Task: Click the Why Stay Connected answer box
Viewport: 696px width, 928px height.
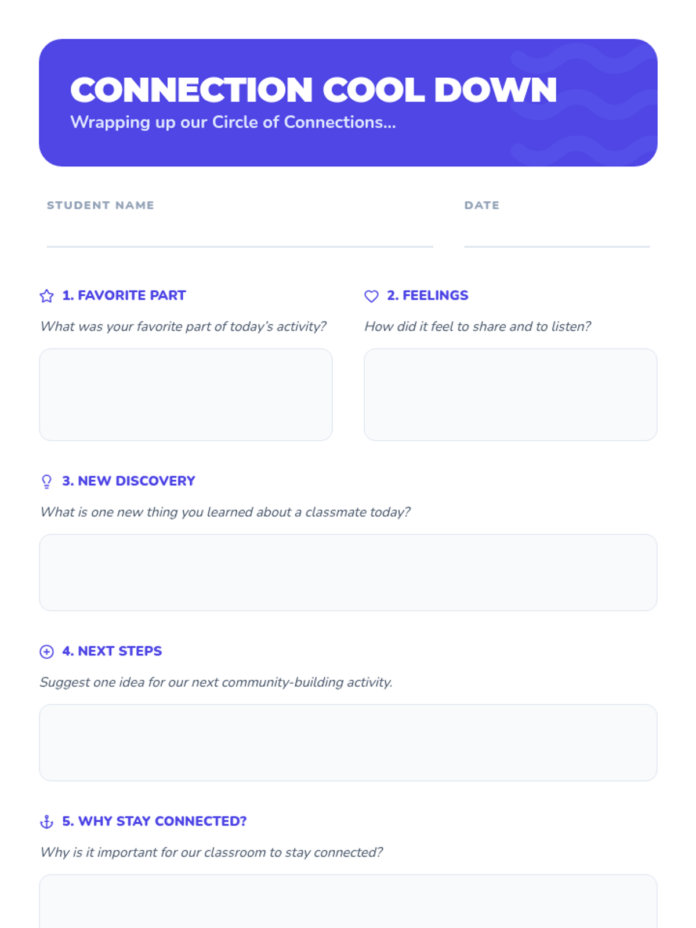Action: coord(348,902)
